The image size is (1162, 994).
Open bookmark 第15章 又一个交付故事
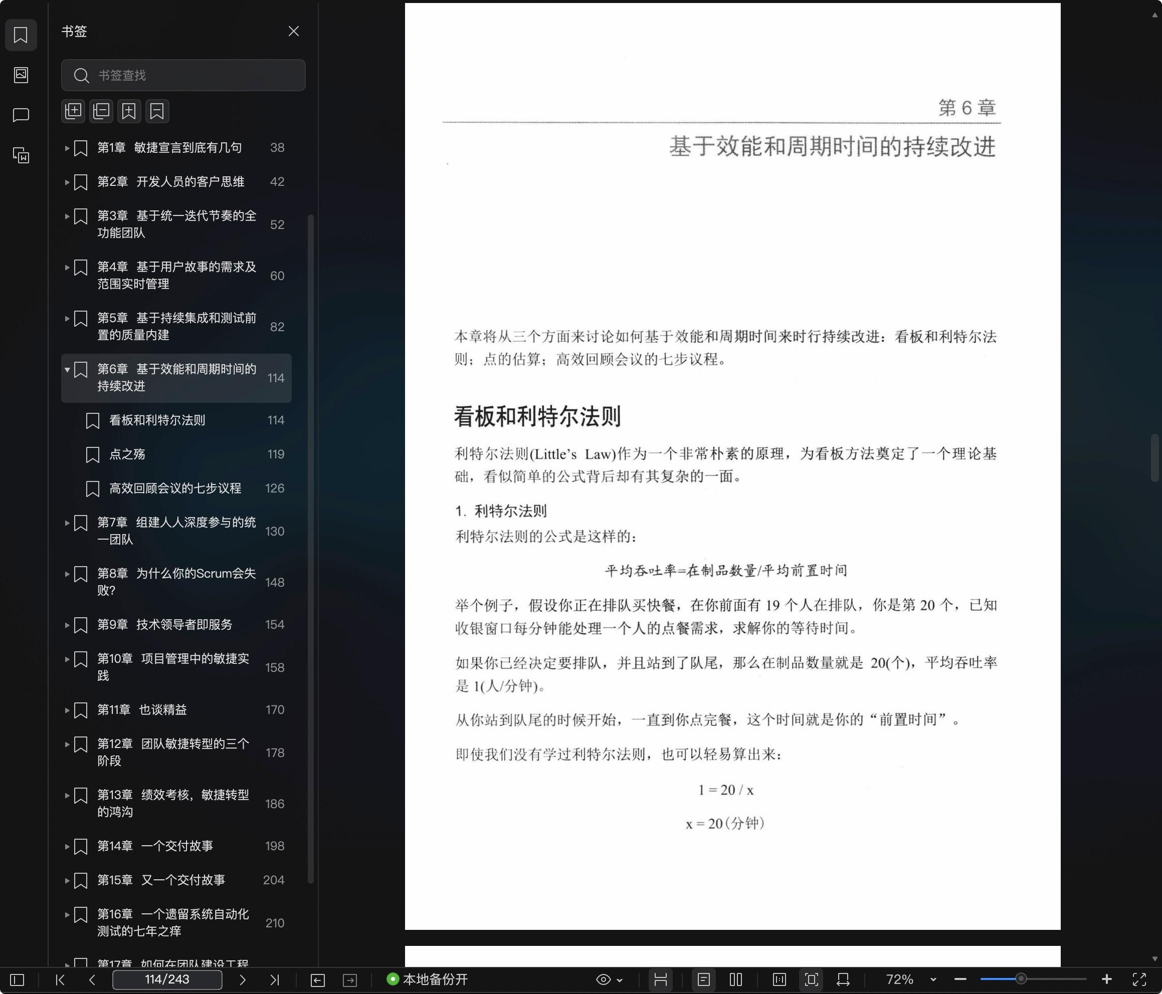pos(176,880)
